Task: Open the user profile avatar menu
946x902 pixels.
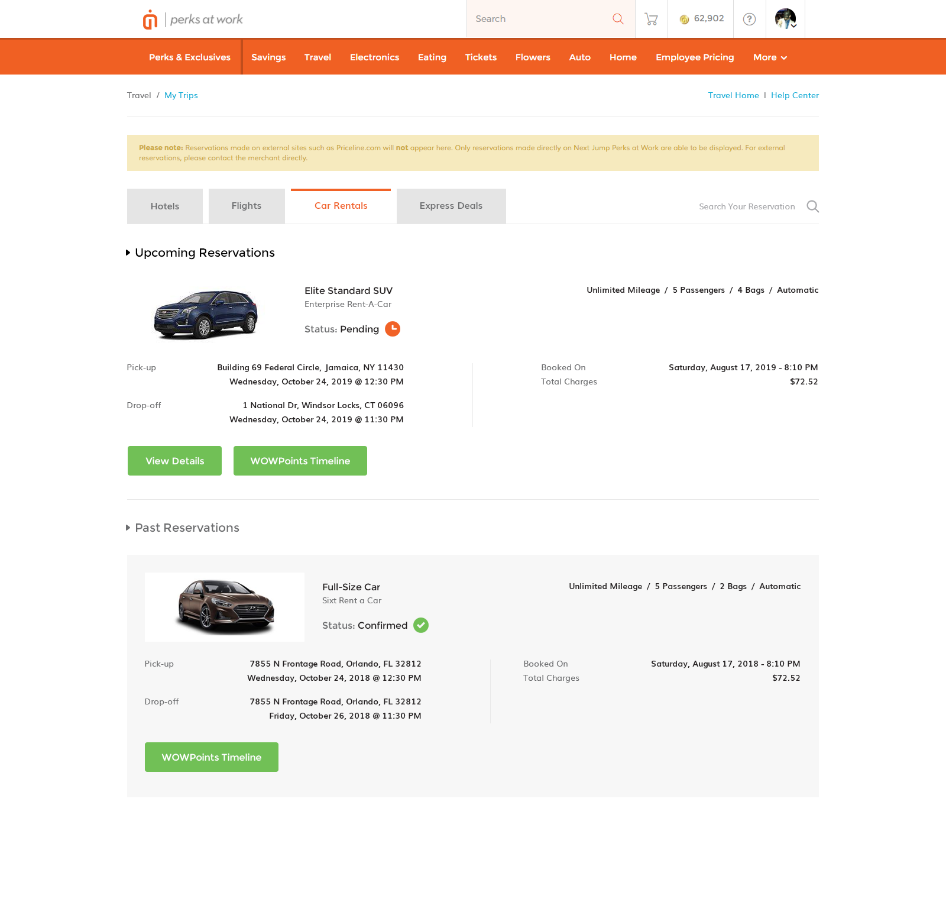Action: (x=785, y=19)
